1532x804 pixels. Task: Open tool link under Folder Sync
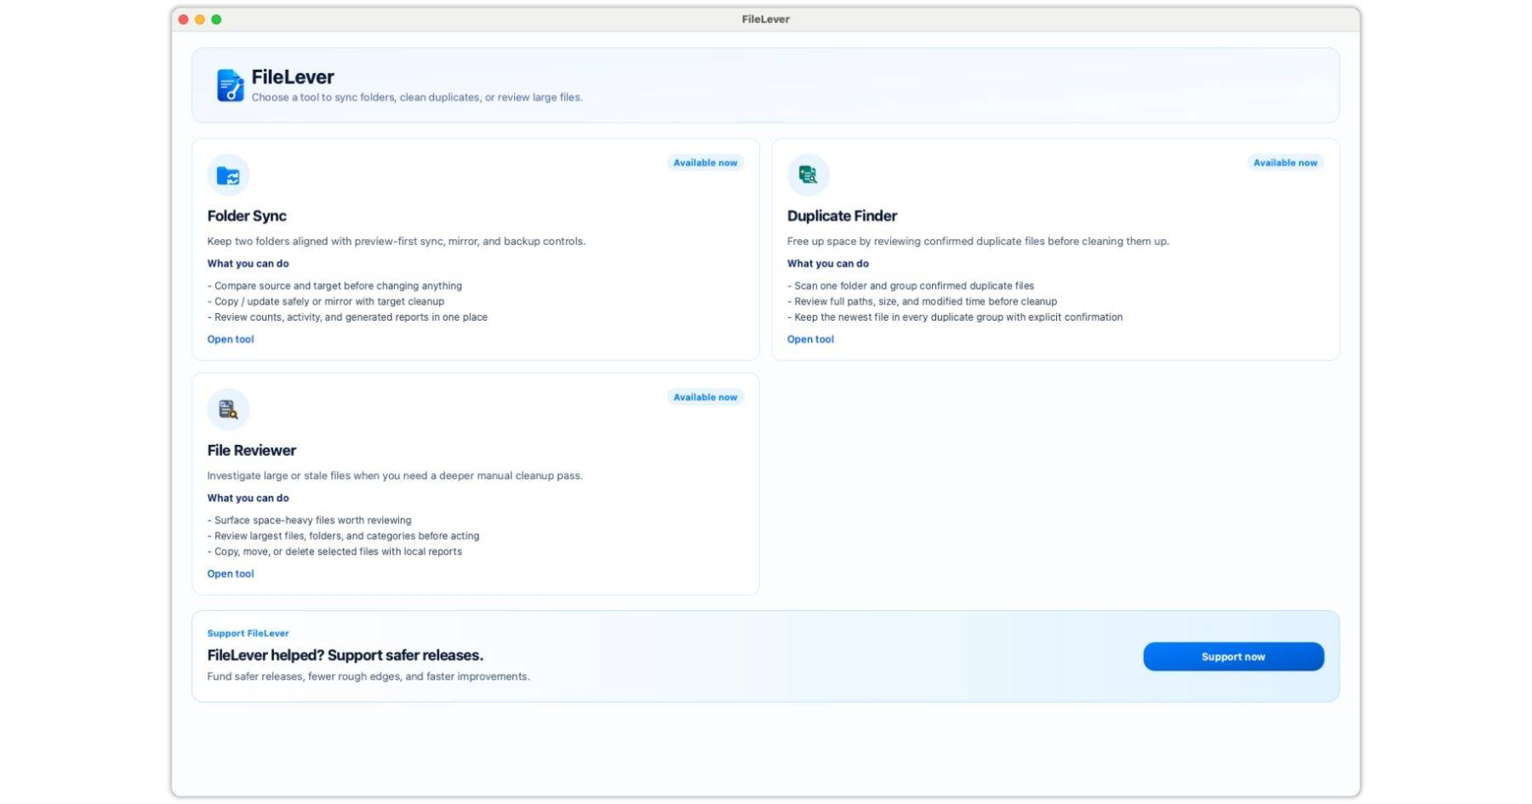(x=231, y=339)
